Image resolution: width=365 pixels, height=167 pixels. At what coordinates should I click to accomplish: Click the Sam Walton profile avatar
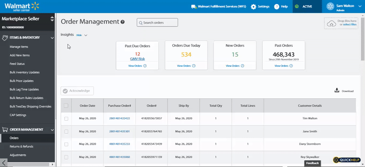click(330, 6)
